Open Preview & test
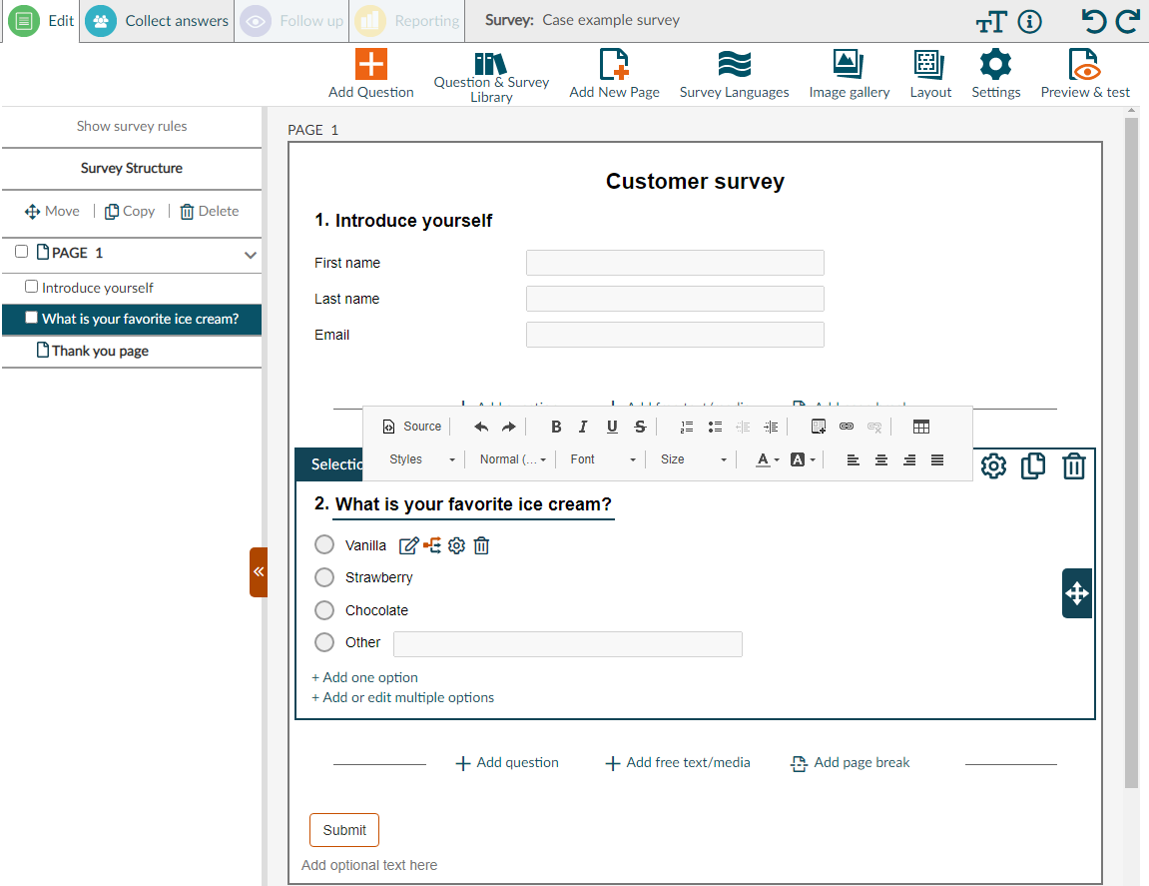1149x886 pixels. point(1085,63)
